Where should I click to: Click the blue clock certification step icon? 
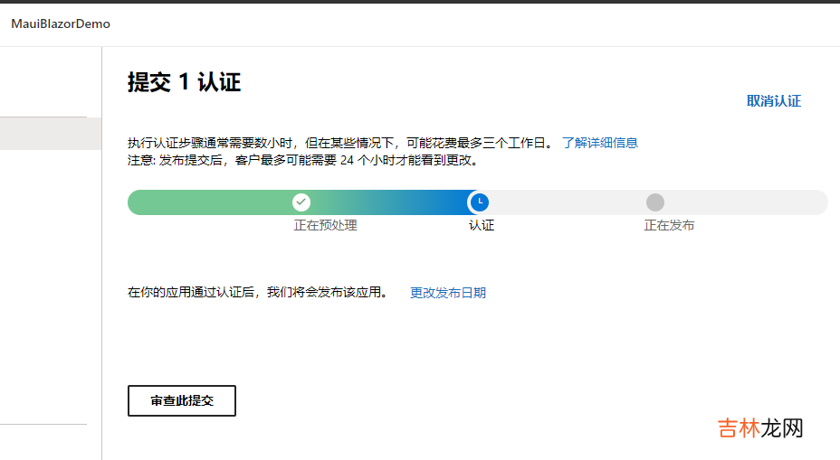(x=480, y=202)
